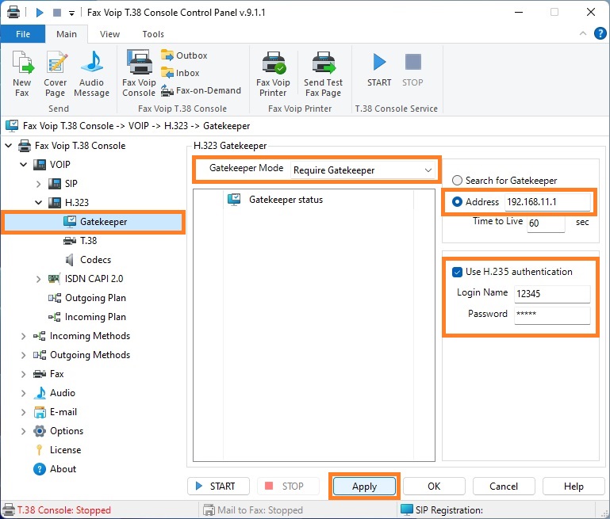The image size is (610, 519).
Task: Open the Gatekeeper Mode dropdown
Action: click(x=363, y=170)
